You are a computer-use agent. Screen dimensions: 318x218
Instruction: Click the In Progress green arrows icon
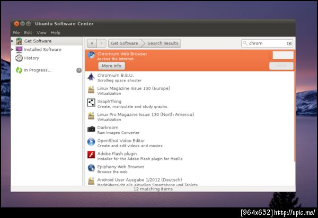coord(19,70)
